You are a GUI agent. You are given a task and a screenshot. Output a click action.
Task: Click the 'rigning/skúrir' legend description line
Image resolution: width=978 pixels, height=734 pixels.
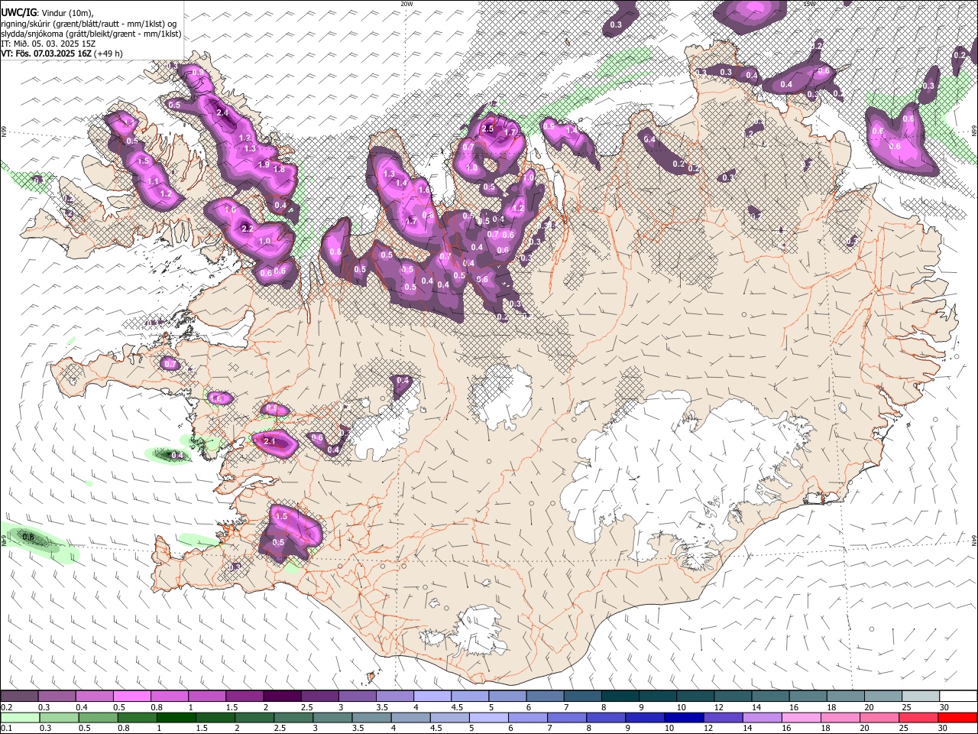tap(89, 24)
